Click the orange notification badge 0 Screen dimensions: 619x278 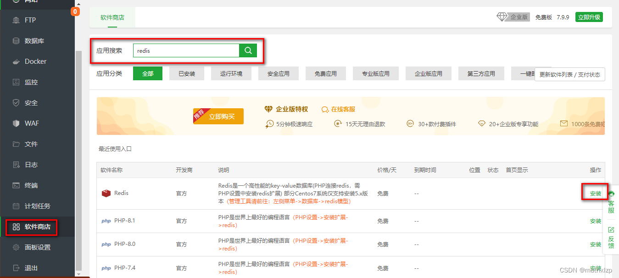pos(75,11)
